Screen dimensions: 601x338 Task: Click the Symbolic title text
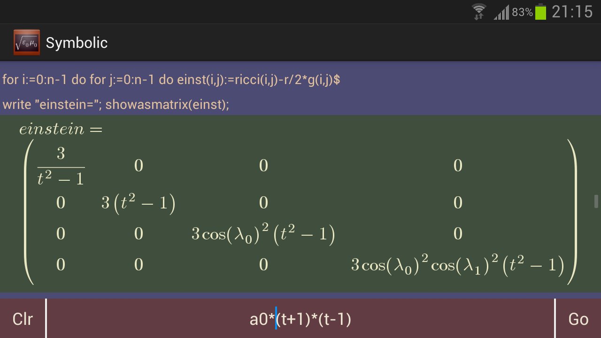pos(77,43)
